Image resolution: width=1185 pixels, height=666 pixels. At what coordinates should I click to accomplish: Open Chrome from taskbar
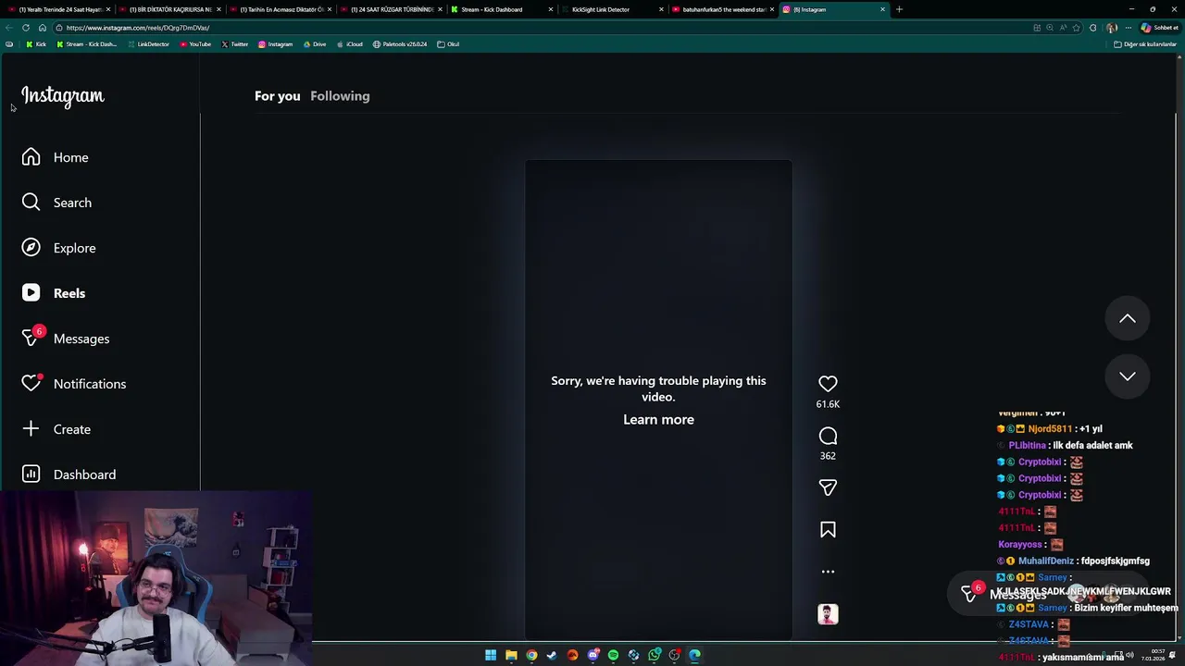click(x=531, y=655)
